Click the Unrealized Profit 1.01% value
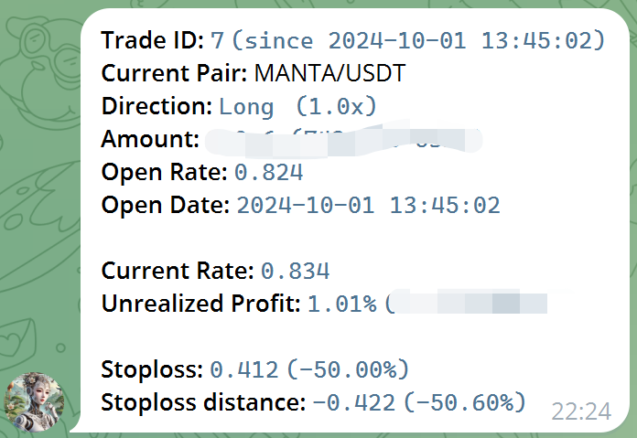The height and width of the screenshot is (438, 637). click(x=342, y=304)
